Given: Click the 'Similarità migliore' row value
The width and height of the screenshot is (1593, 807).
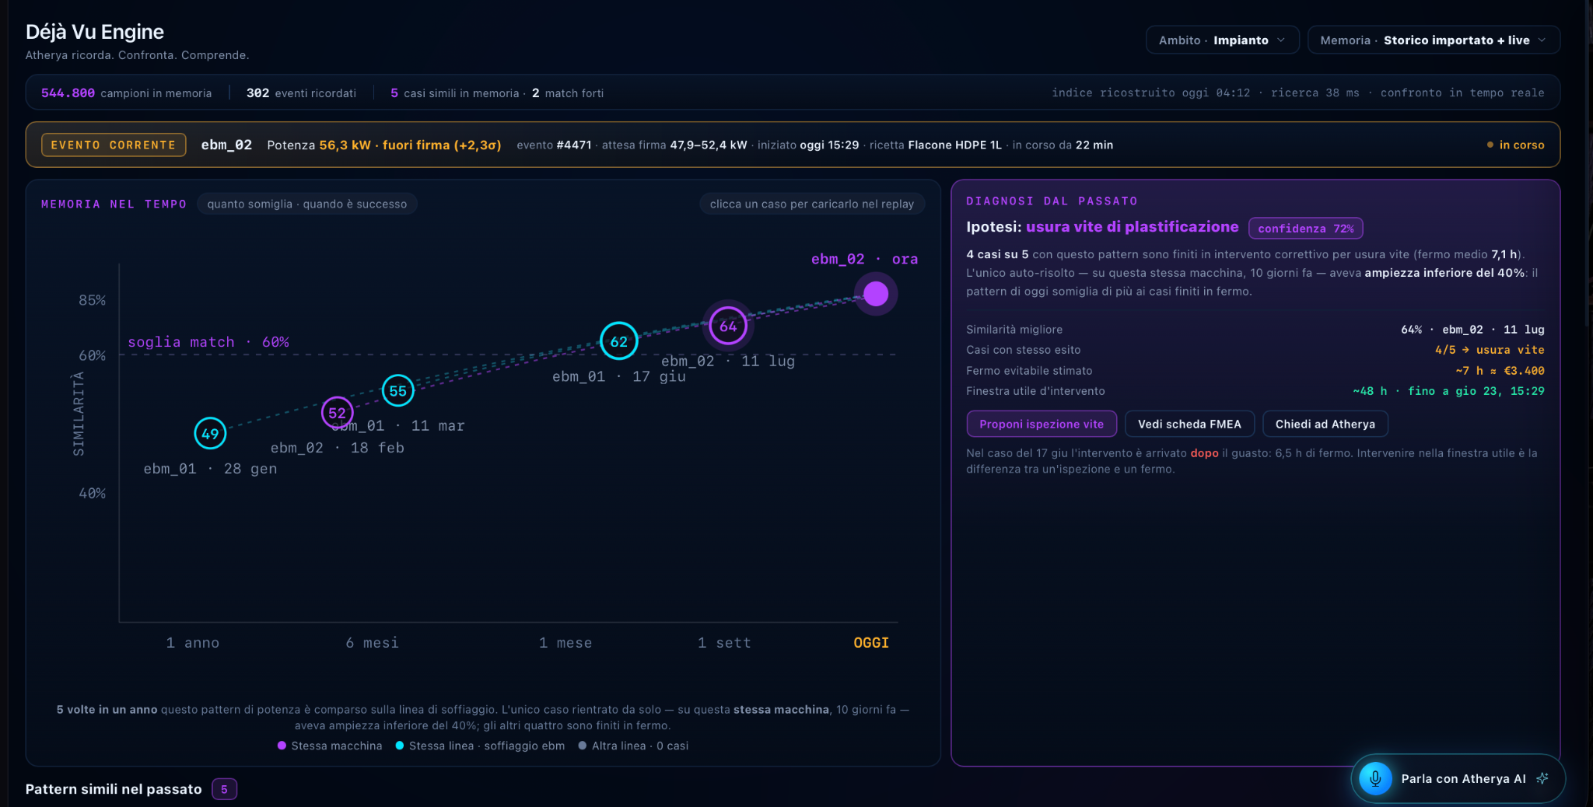Looking at the screenshot, I should [1472, 330].
